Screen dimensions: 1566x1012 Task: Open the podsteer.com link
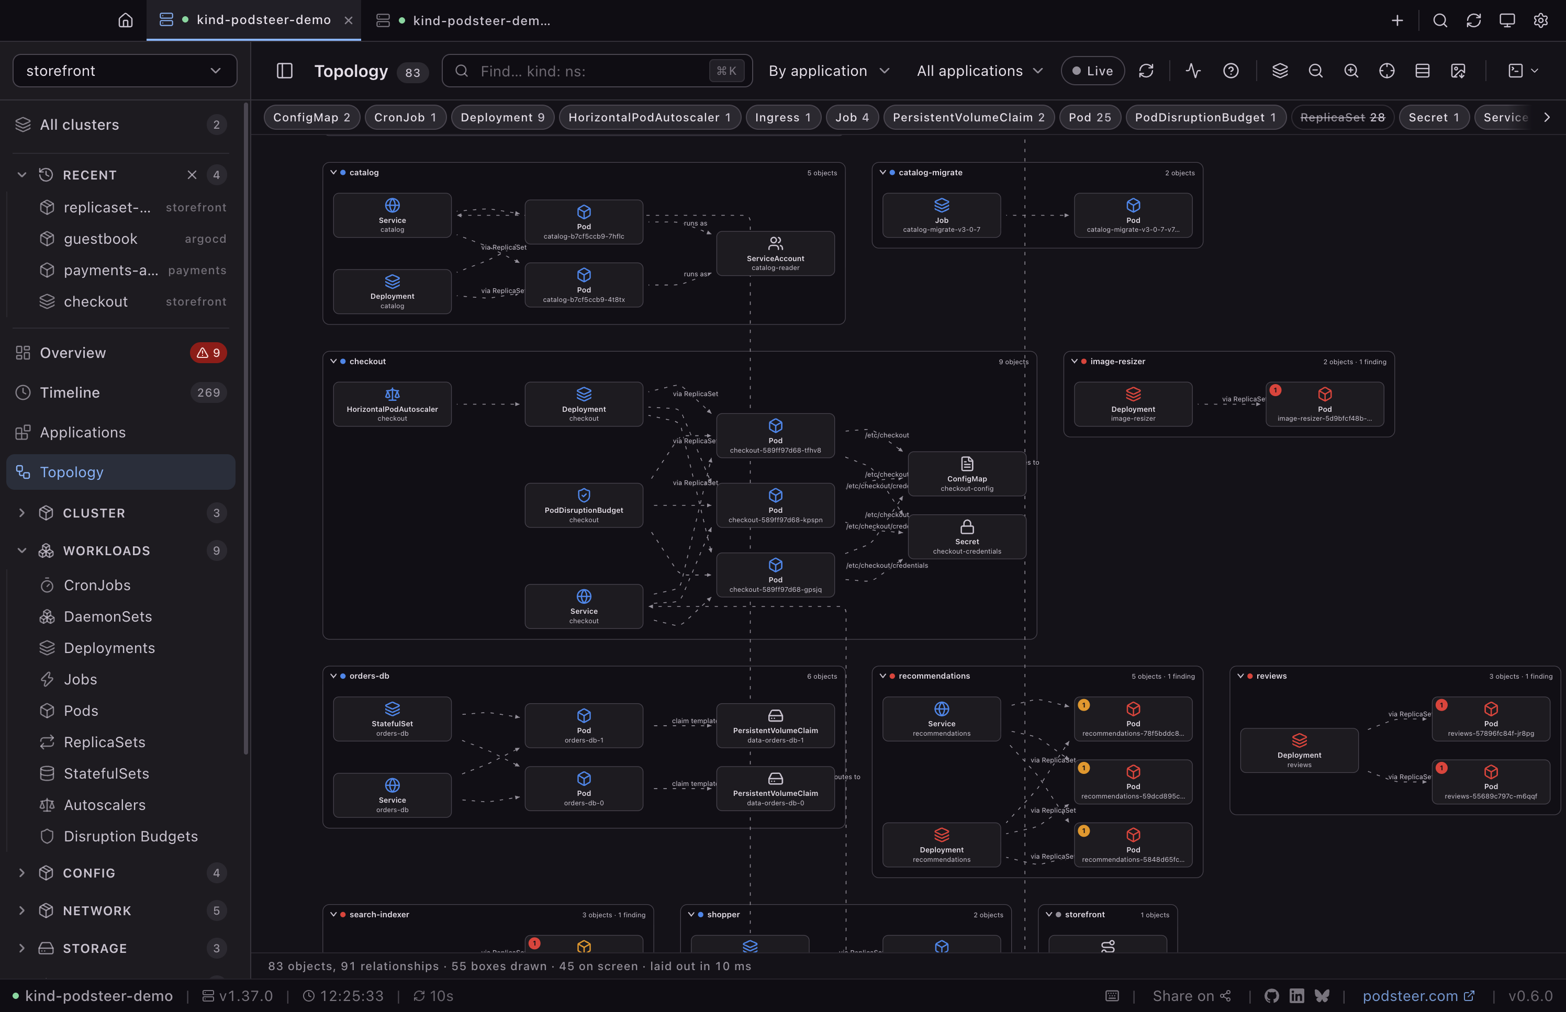coord(1418,996)
